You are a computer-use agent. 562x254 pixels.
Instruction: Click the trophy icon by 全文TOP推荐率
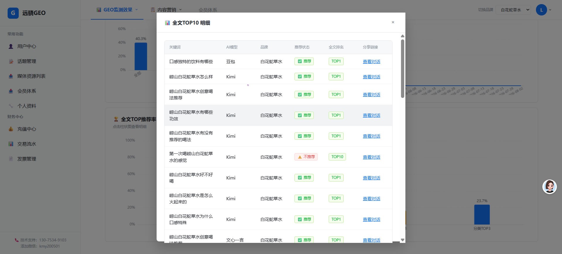click(116, 119)
